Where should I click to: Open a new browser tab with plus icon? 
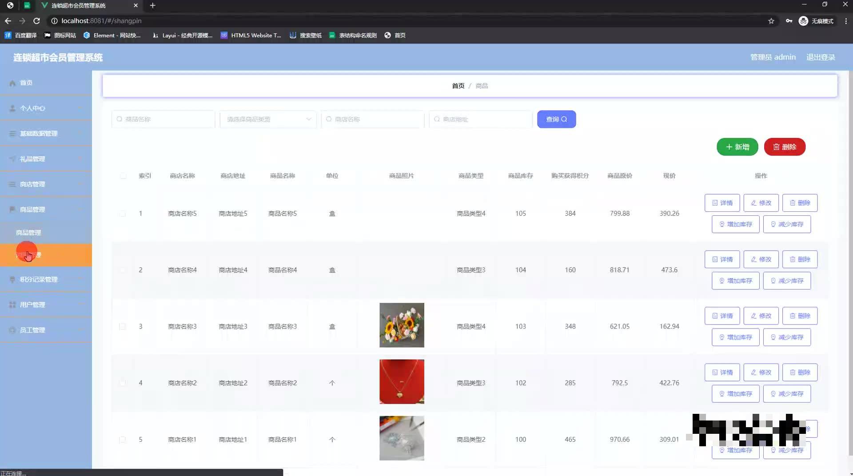(153, 5)
